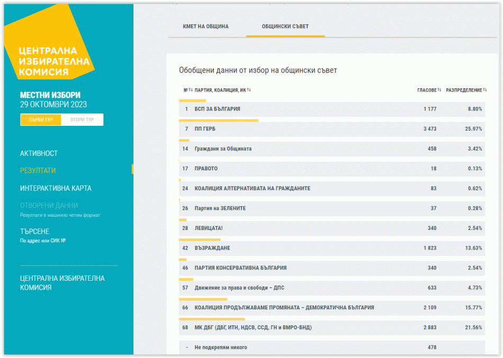Select Партия на ЗЕЛЕНИТЕ row
Image resolution: width=503 pixels, height=358 pixels.
332,209
